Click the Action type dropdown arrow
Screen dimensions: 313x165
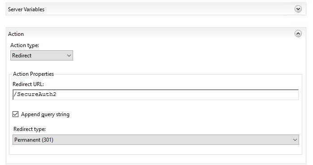69,56
